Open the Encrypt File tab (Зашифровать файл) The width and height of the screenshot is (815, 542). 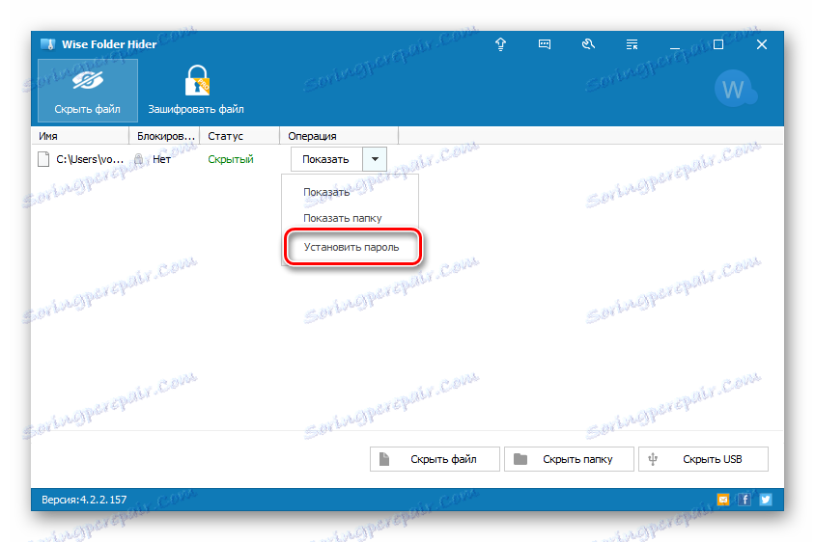click(196, 91)
